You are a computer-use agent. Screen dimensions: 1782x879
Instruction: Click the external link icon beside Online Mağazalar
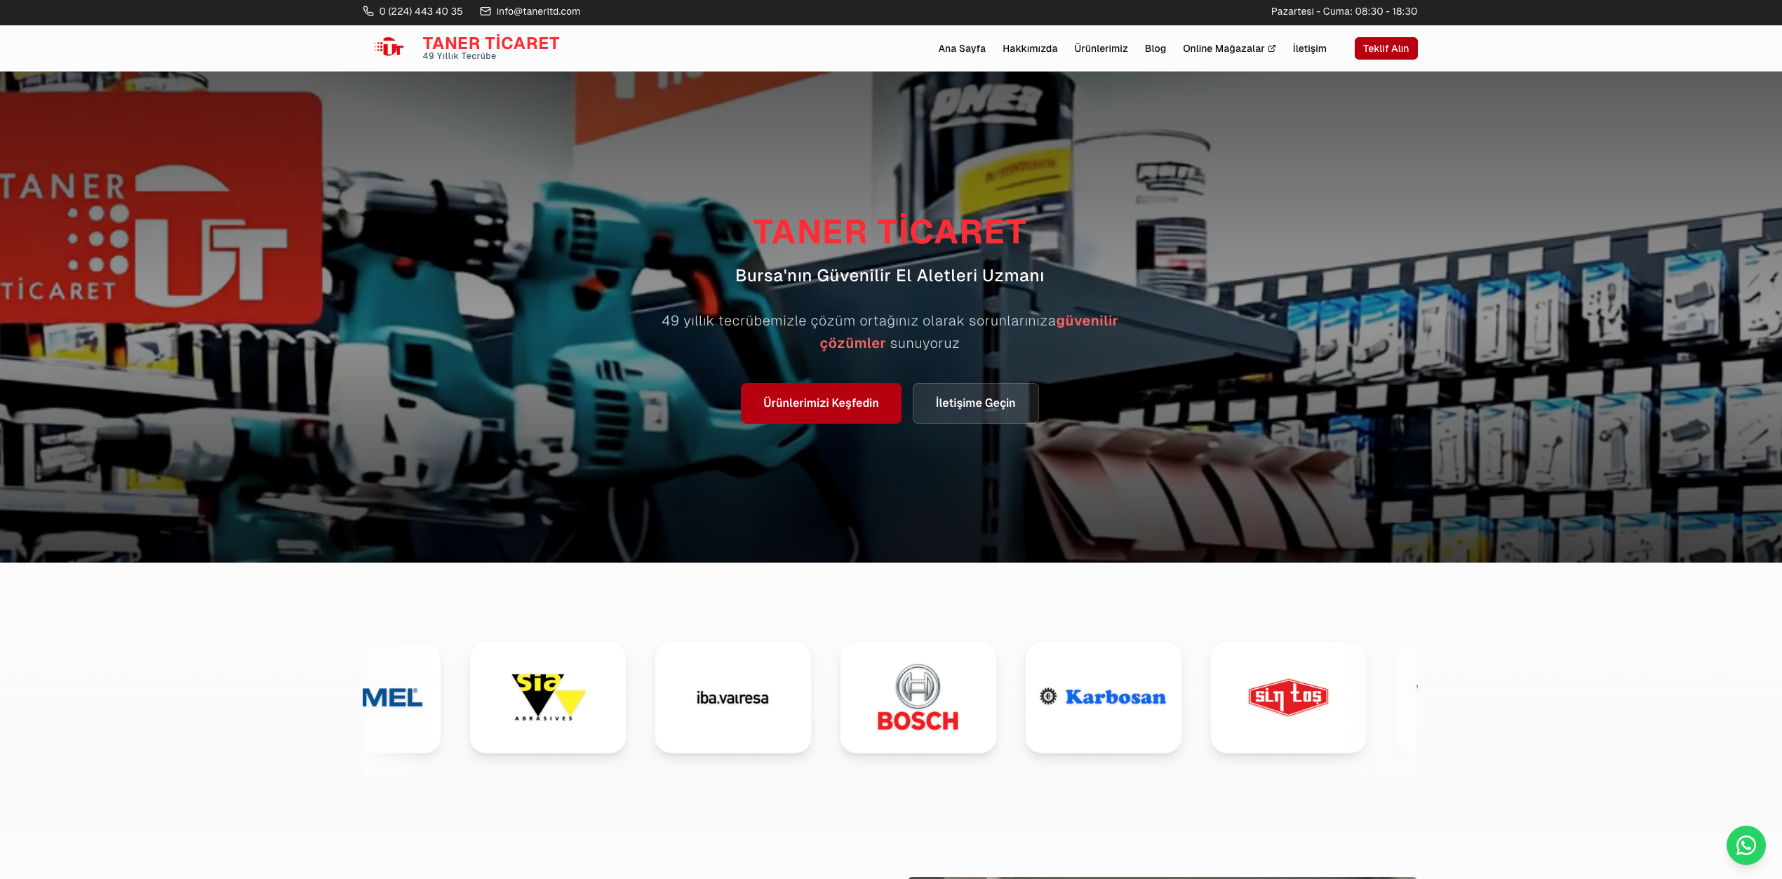1272,48
